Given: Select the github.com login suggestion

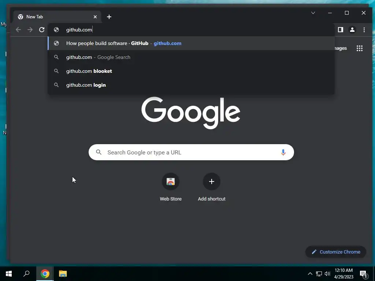Looking at the screenshot, I should click(191, 85).
